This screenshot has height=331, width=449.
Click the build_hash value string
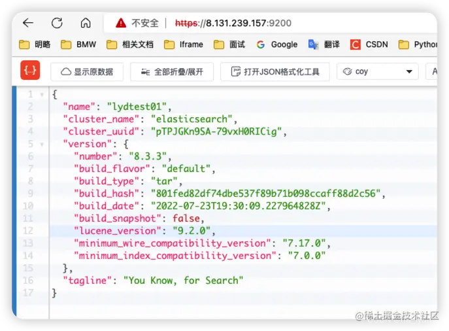tap(266, 194)
